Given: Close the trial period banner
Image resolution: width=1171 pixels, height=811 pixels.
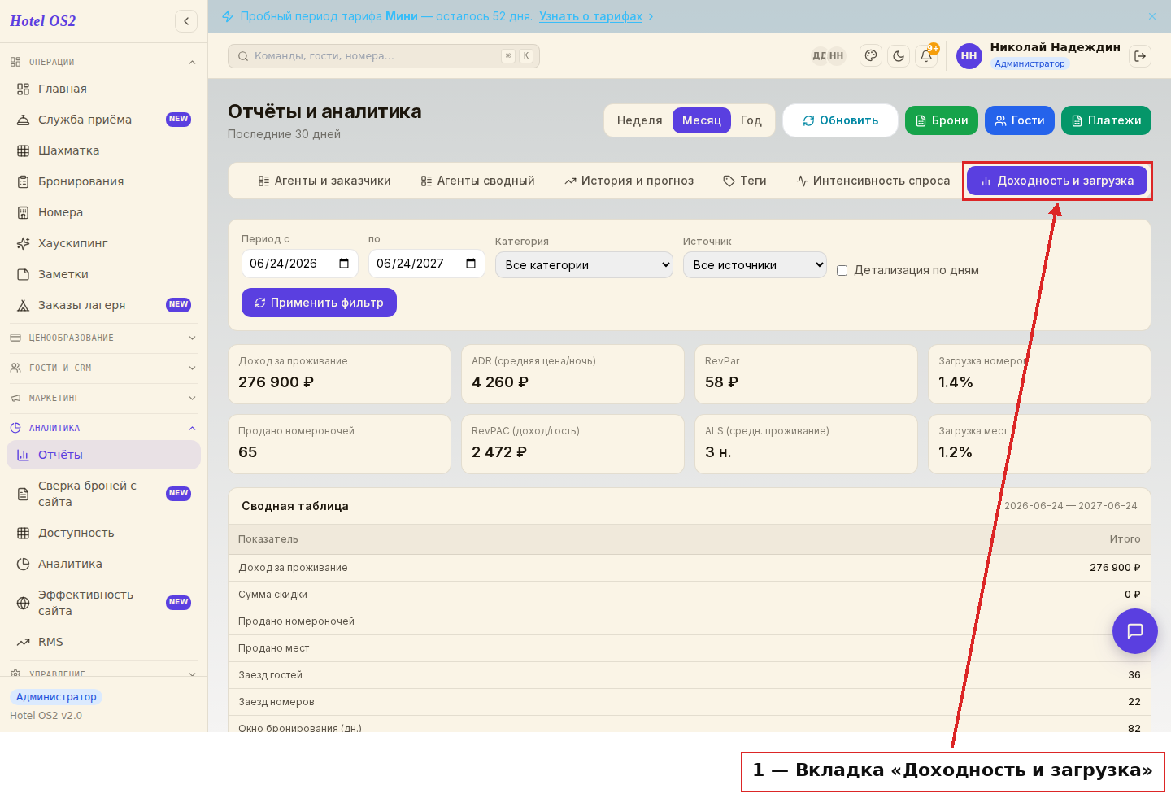Looking at the screenshot, I should (1152, 16).
